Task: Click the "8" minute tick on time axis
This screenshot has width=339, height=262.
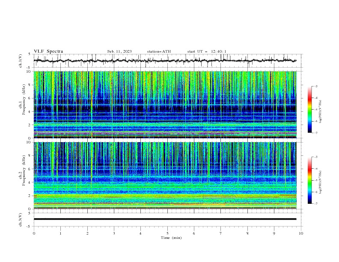Action: (x=247, y=233)
